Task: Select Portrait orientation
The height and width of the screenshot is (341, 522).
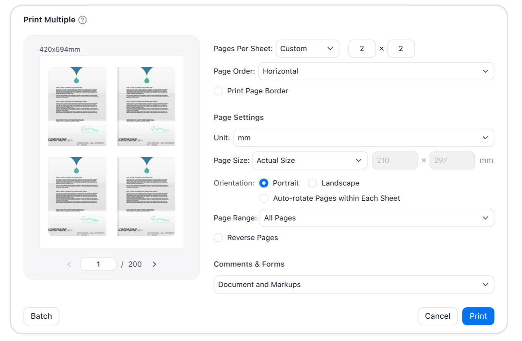Action: pyautogui.click(x=264, y=183)
